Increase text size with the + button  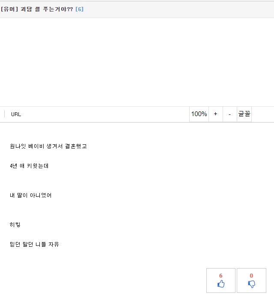(215, 114)
